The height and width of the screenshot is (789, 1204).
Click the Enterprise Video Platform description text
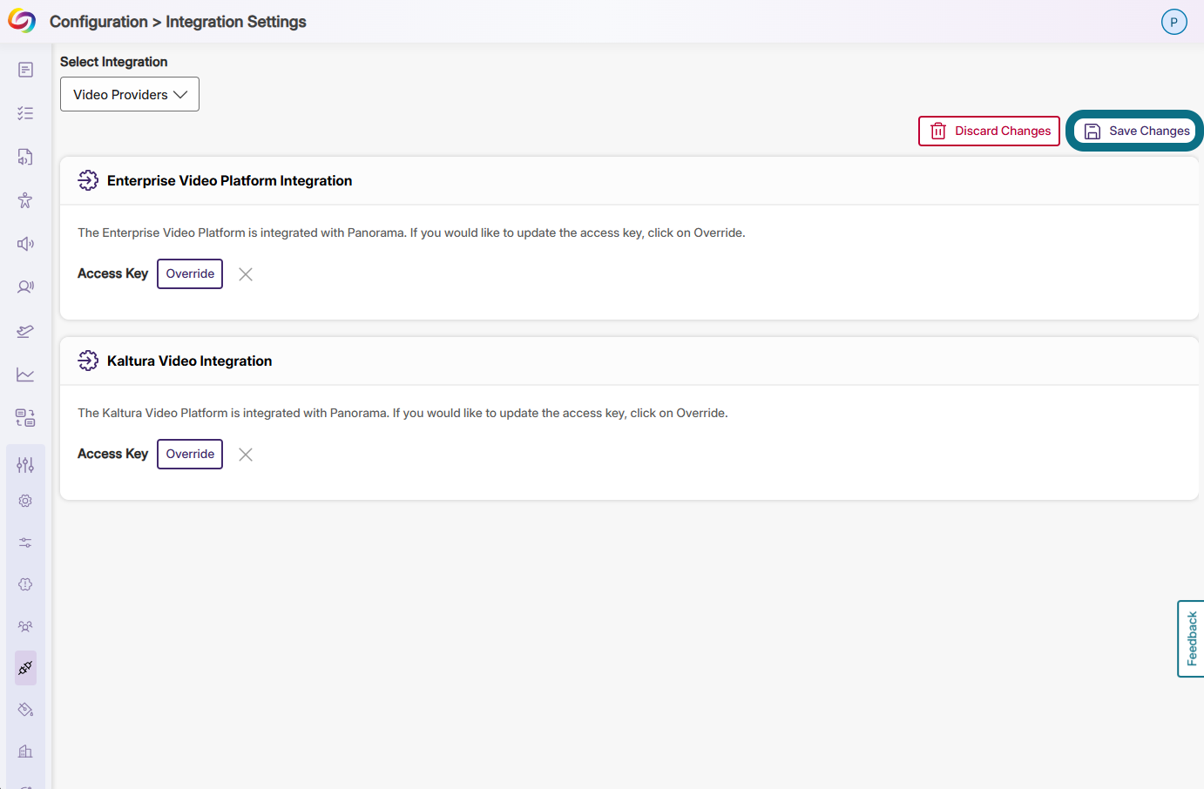coord(411,233)
